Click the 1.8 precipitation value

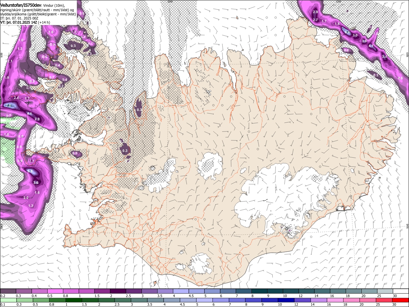coord(337,24)
